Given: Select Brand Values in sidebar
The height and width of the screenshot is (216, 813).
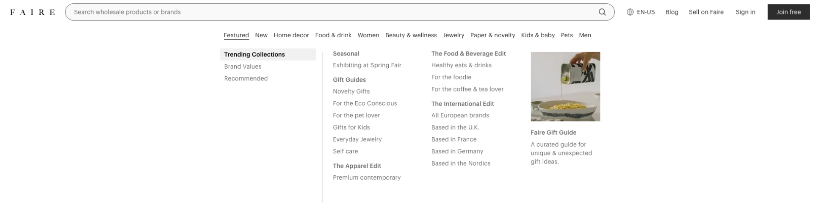Looking at the screenshot, I should click(x=243, y=66).
